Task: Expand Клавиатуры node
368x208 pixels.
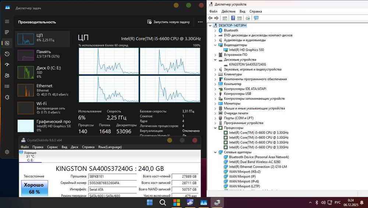Action: (x=215, y=74)
